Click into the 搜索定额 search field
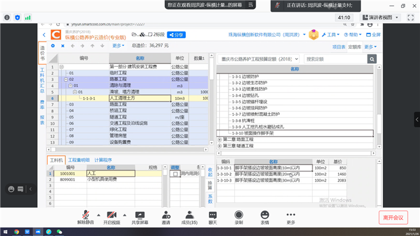This screenshot has width=420, height=236. 335,59
